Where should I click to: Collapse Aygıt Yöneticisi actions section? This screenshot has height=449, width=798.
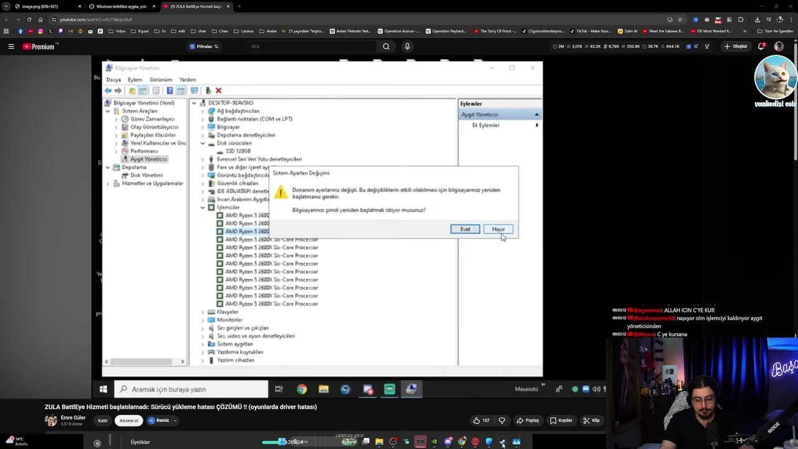click(536, 115)
